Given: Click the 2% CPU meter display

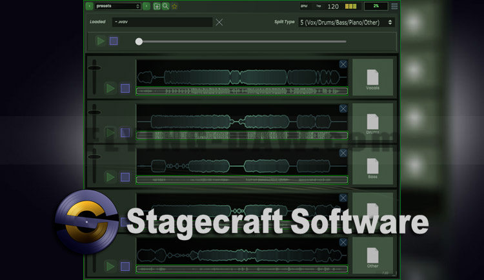Looking at the screenshot, I should (376, 6).
